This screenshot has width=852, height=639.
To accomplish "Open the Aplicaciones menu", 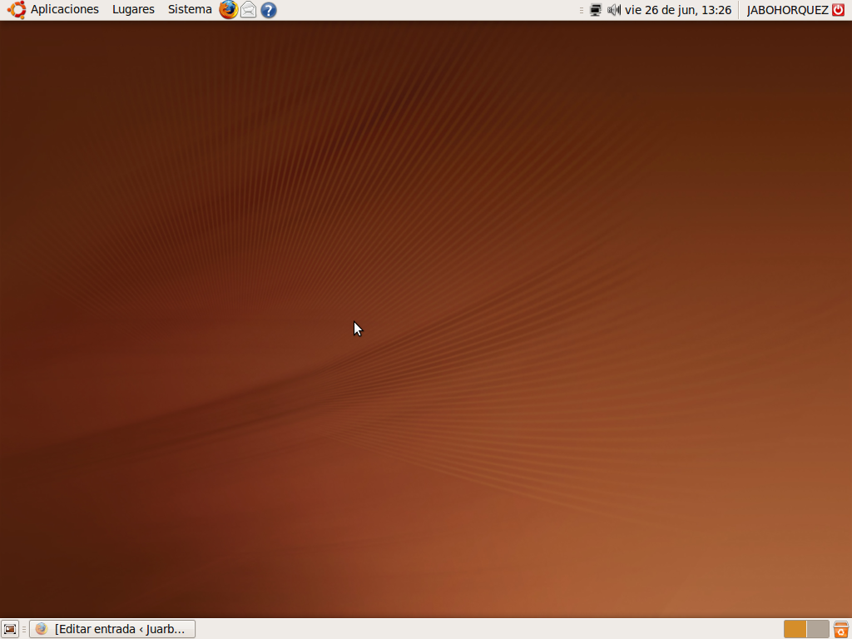I will coord(64,10).
